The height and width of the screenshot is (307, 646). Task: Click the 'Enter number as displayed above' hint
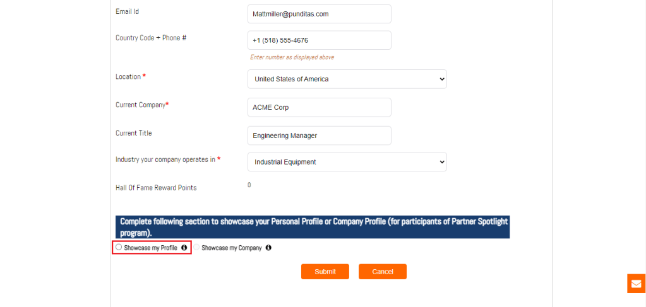(x=292, y=57)
